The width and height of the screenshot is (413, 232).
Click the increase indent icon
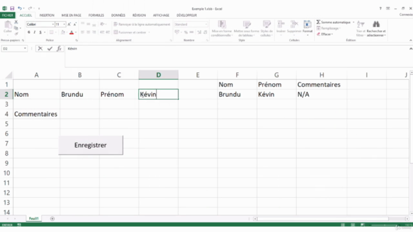click(108, 32)
